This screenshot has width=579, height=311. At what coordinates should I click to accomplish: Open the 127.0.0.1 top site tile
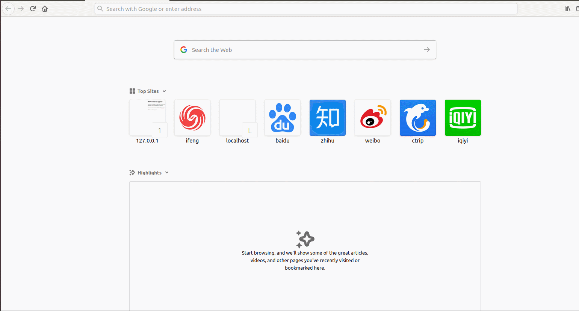pos(147,118)
